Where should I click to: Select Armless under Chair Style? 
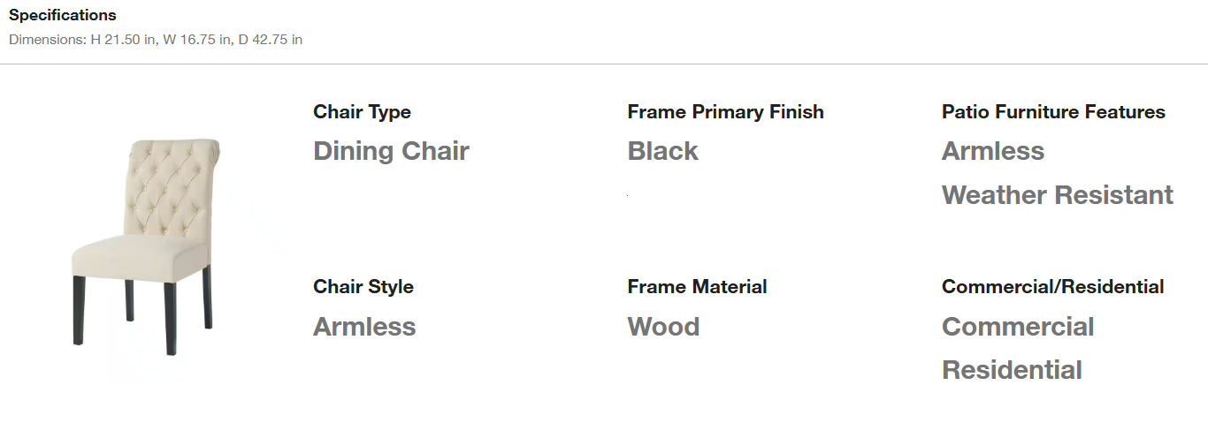[x=364, y=327]
